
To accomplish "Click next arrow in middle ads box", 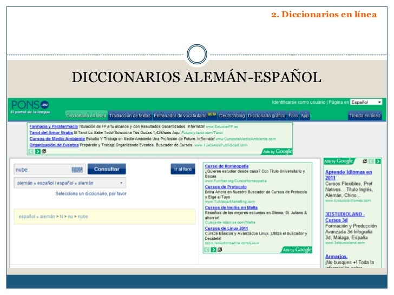I will pos(214,250).
